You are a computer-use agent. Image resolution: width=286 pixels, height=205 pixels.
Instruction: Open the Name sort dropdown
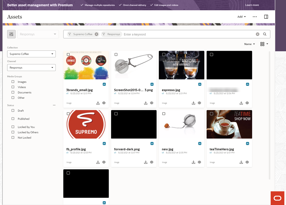point(249,44)
